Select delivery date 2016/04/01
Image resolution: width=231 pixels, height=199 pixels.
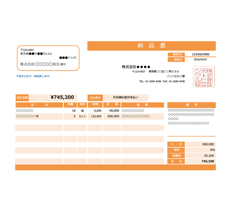[x=201, y=59]
